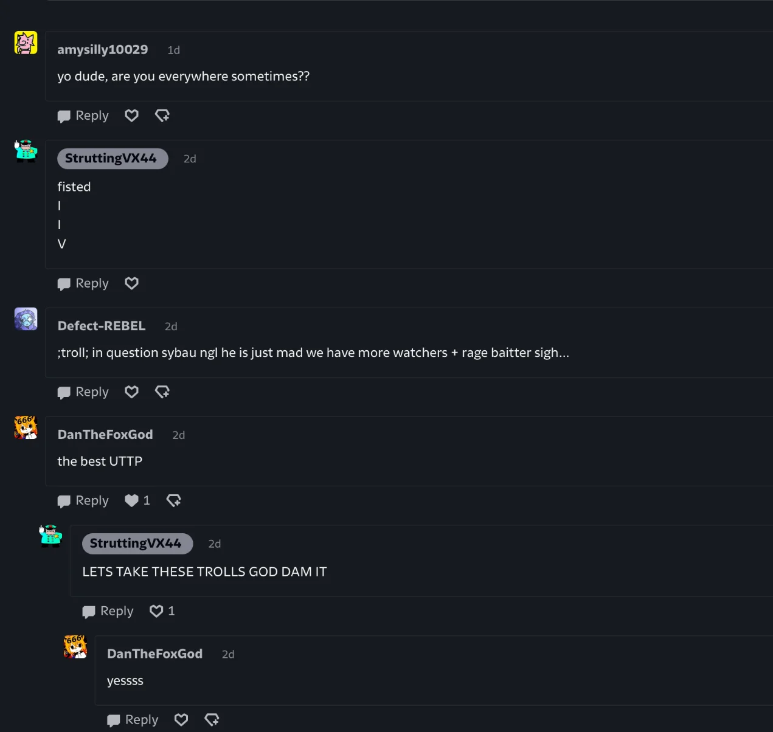
Task: Like Defect-REBEL's comment
Action: click(131, 392)
